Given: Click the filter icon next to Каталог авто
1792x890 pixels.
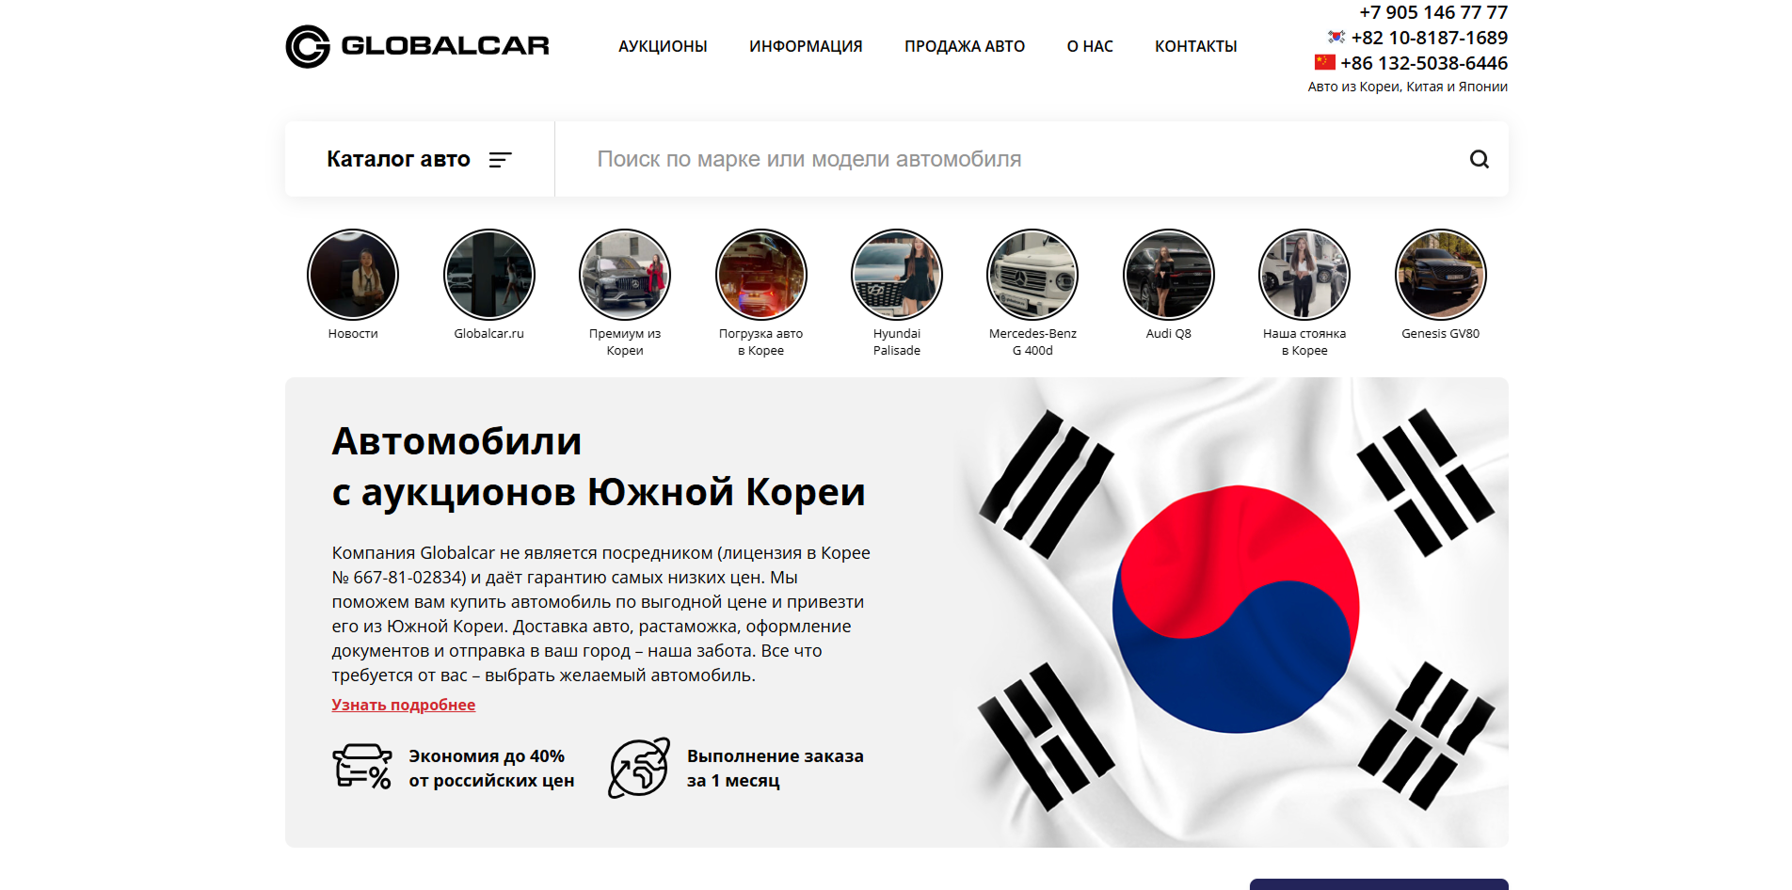Looking at the screenshot, I should [502, 159].
